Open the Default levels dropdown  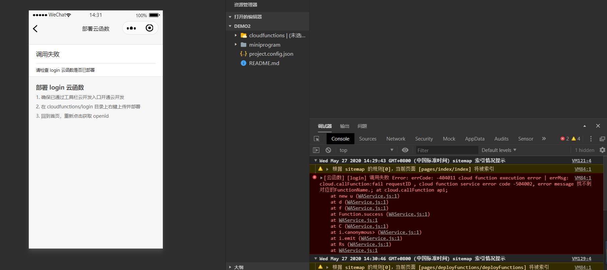point(499,150)
